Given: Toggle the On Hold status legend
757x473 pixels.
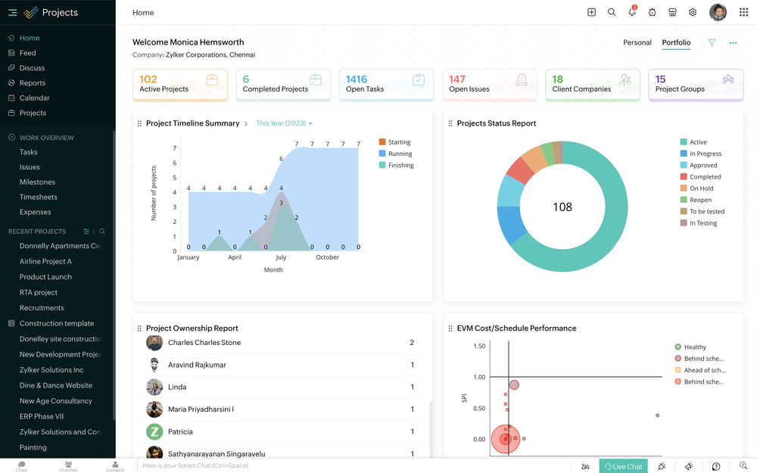Looking at the screenshot, I should (x=696, y=188).
